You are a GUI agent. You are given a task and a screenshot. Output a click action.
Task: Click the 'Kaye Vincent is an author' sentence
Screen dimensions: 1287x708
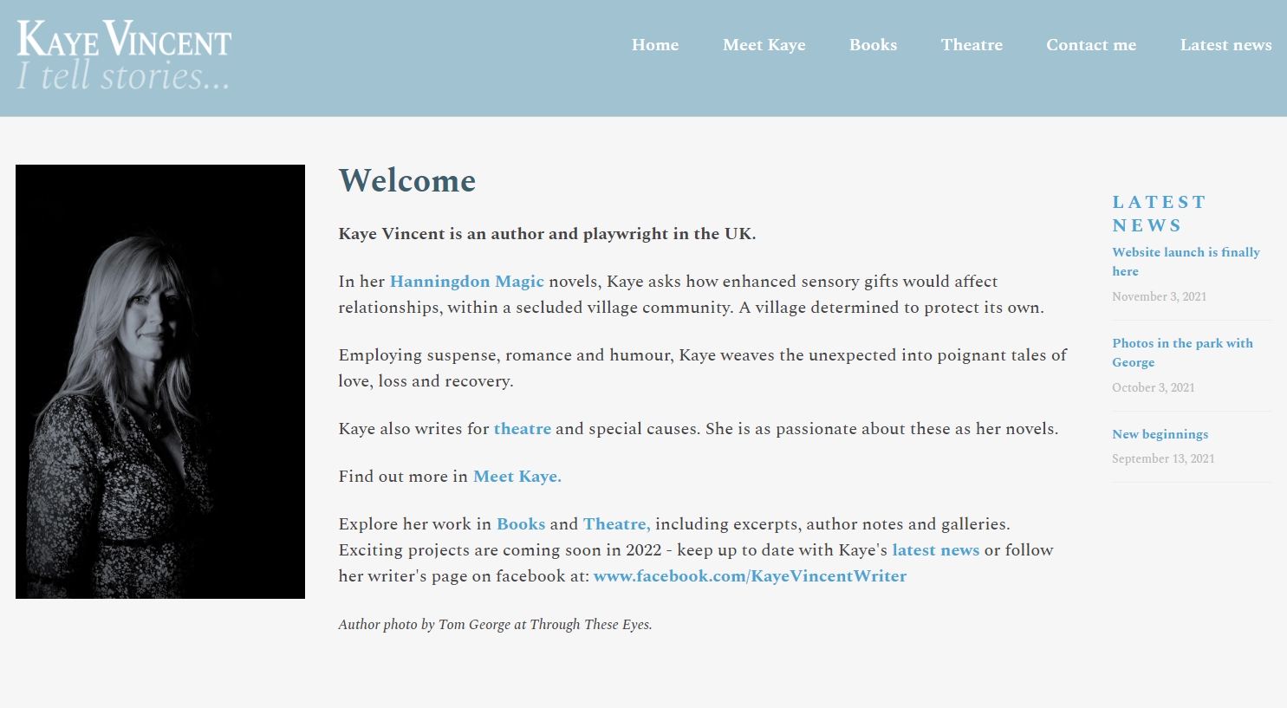[x=547, y=233]
